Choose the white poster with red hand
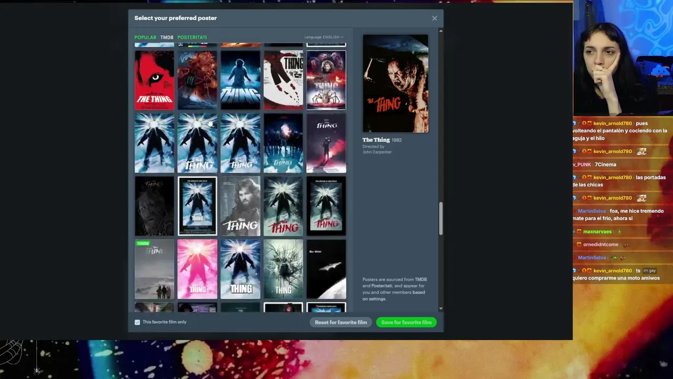 click(x=283, y=80)
